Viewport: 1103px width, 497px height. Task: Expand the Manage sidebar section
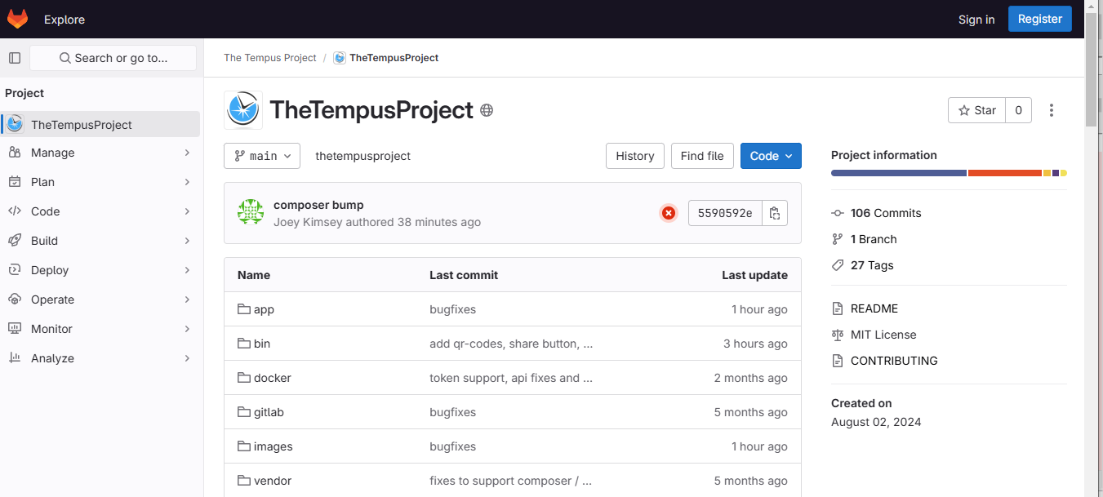pyautogui.click(x=187, y=153)
